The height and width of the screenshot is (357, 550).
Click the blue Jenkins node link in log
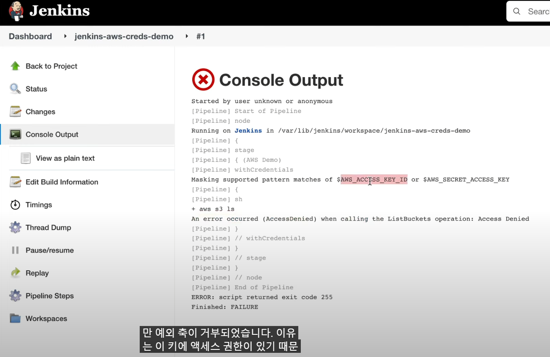point(248,131)
